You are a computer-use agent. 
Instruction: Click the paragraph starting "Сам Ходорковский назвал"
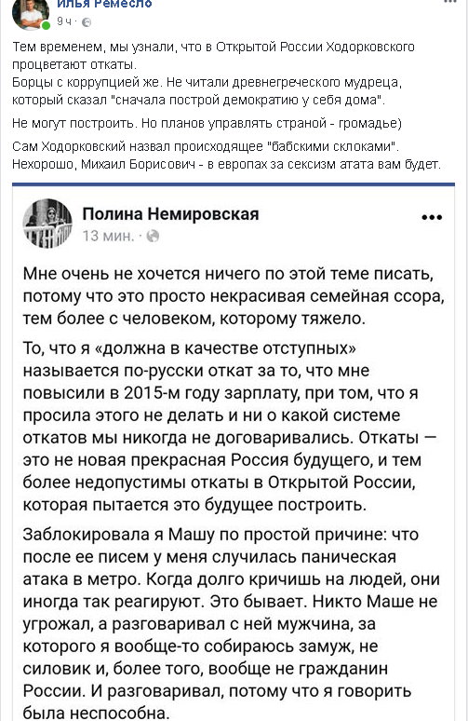coord(226,156)
